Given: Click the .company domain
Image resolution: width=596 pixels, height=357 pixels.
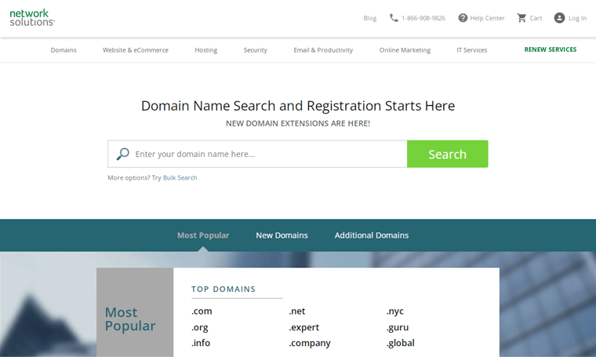Looking at the screenshot, I should tap(310, 343).
